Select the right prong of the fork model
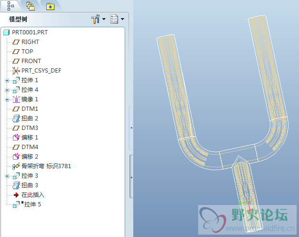Viewport: 299px width, 237px height. point(268,67)
